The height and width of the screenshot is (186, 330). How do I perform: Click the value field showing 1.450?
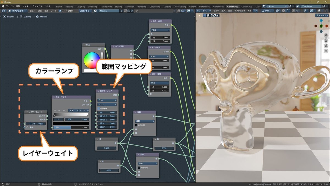coord(107,148)
